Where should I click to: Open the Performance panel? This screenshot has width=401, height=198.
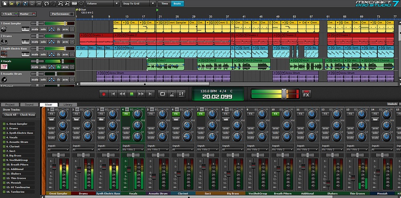(x=62, y=14)
